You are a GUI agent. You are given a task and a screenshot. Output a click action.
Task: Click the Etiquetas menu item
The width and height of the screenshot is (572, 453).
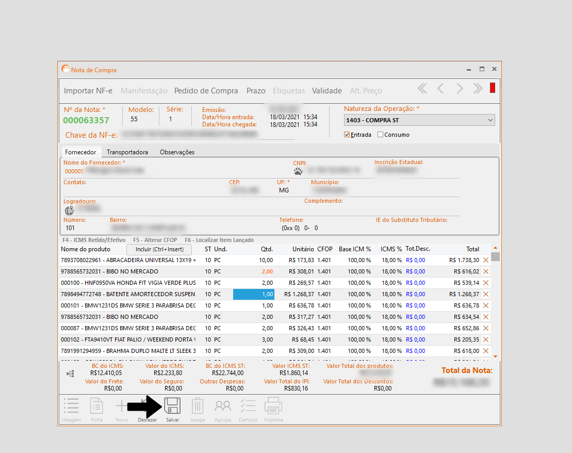[289, 90]
